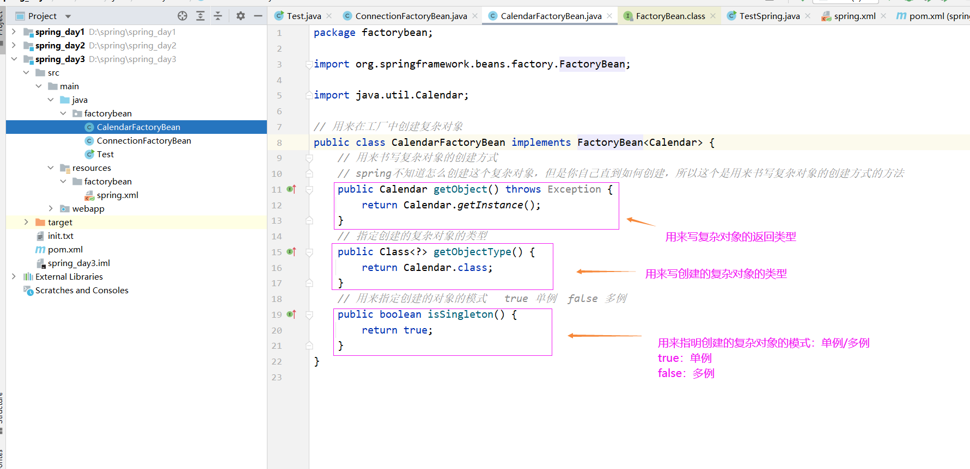This screenshot has width=970, height=469.
Task: Fold the isSingleton method at line 19
Action: pos(309,314)
